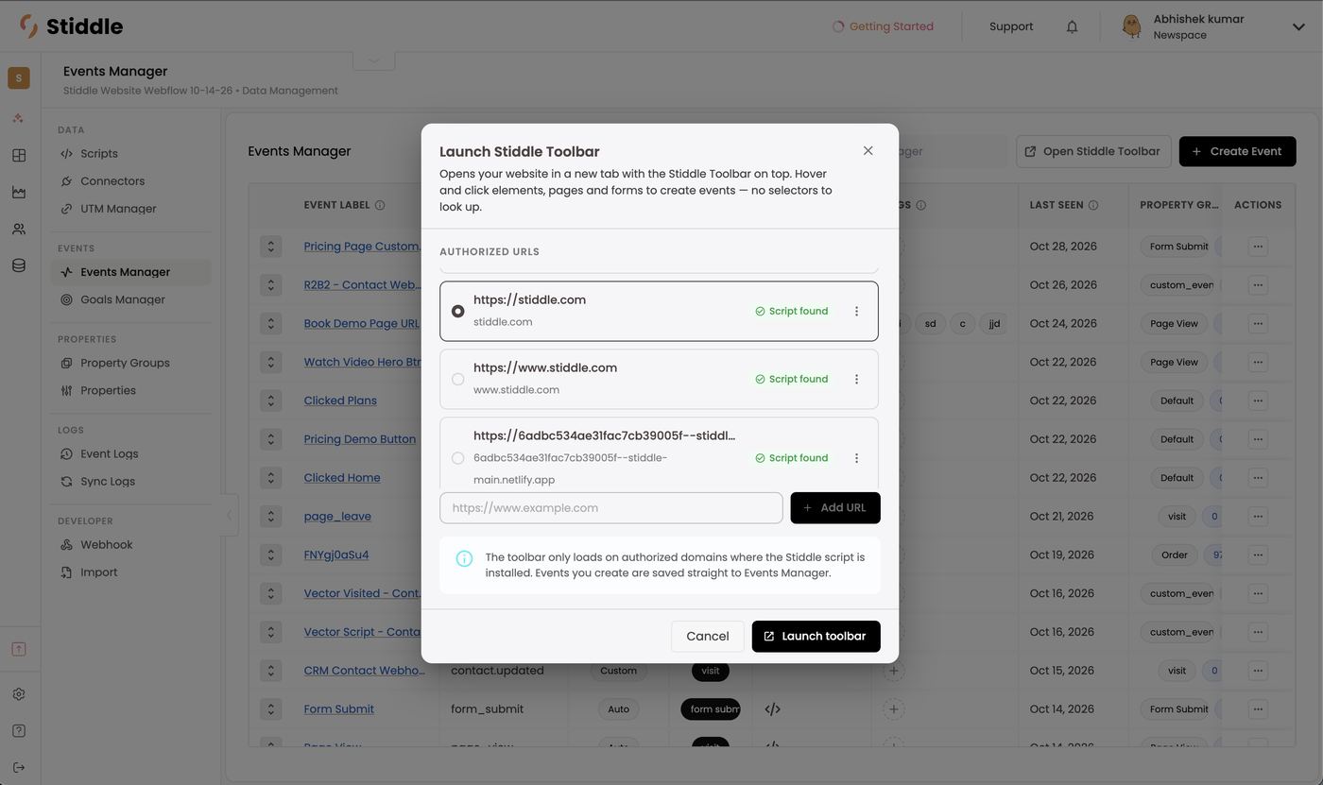Click info icon next to Event Label header
The width and height of the screenshot is (1323, 785).
[x=380, y=205]
